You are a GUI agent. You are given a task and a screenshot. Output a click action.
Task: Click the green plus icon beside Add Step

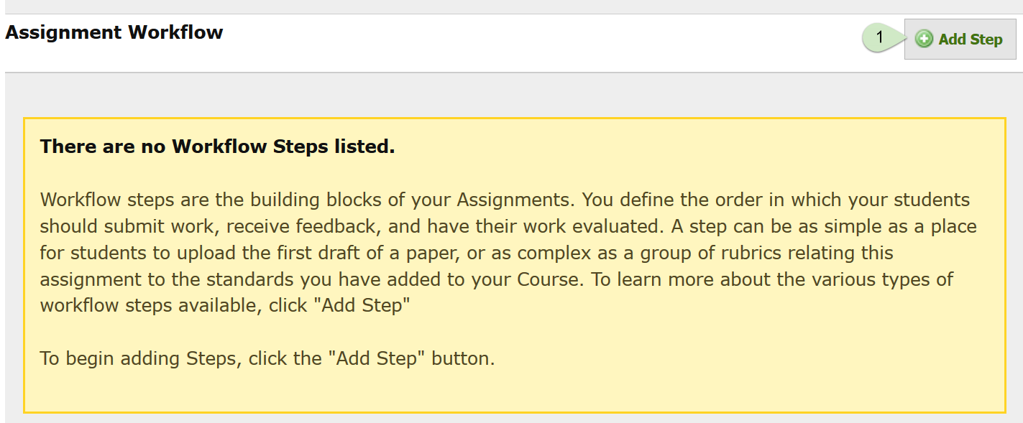point(924,39)
